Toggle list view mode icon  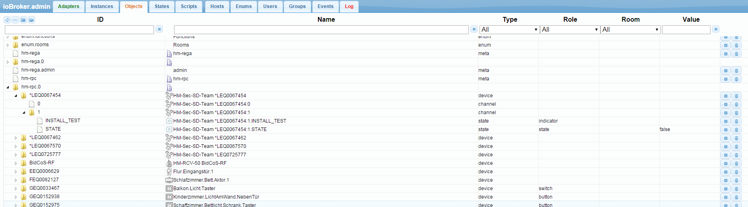click(x=15, y=20)
